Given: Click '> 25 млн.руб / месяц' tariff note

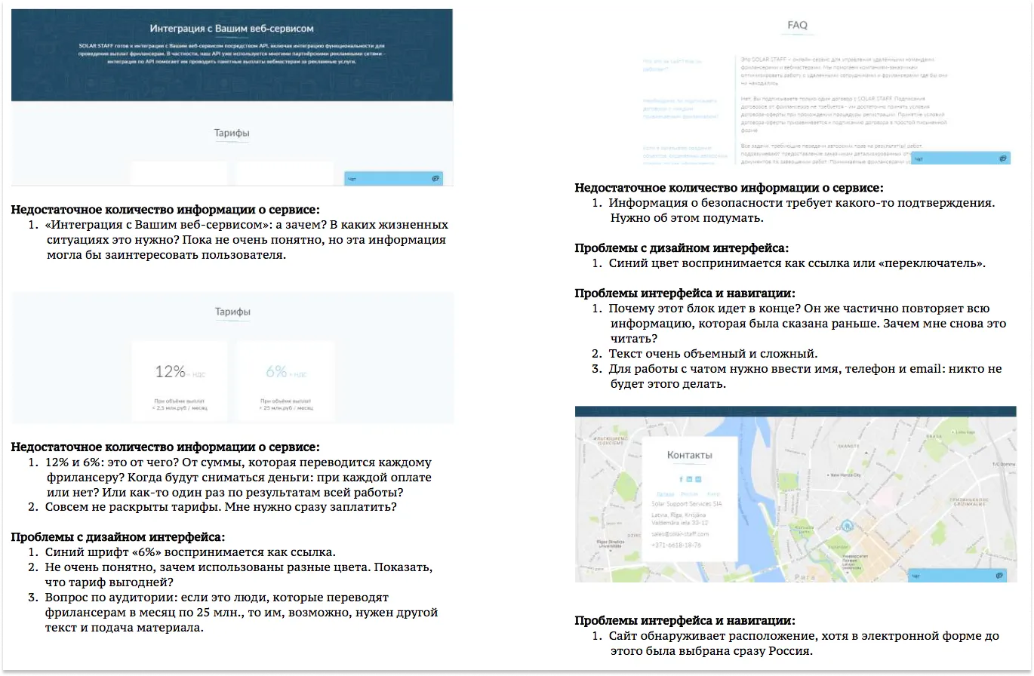Looking at the screenshot, I should pos(285,408).
